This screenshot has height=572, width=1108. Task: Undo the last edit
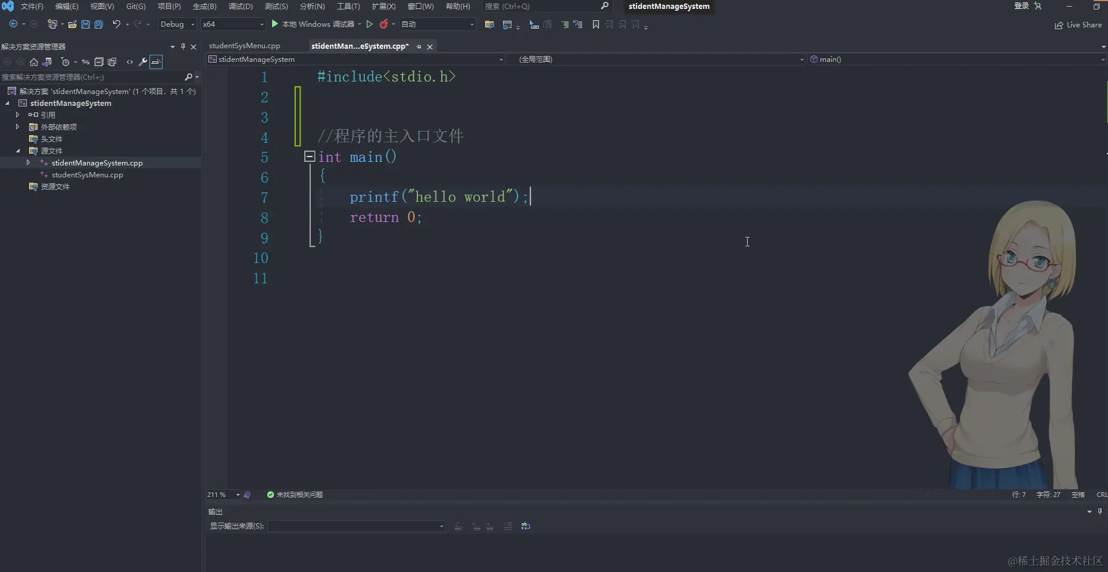tap(116, 24)
